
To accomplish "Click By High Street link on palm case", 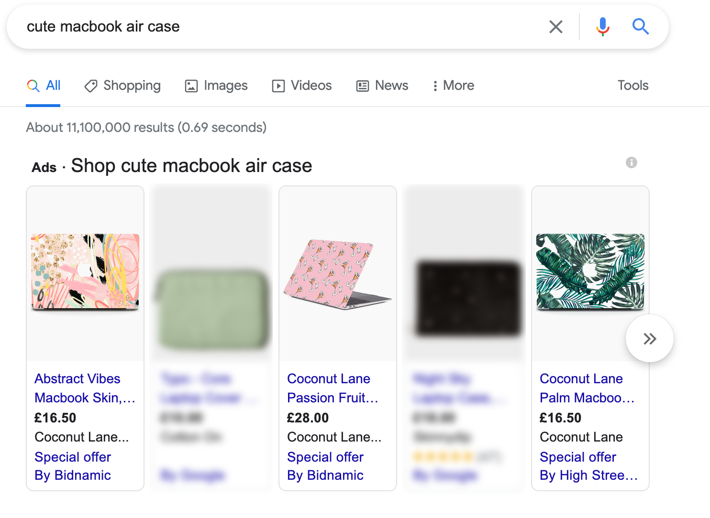I will pos(588,475).
